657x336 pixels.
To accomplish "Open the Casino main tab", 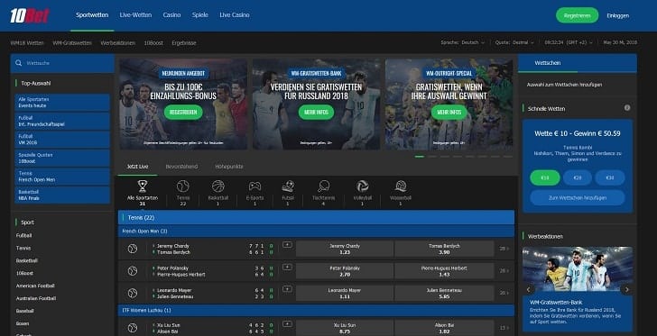I will click(x=171, y=15).
